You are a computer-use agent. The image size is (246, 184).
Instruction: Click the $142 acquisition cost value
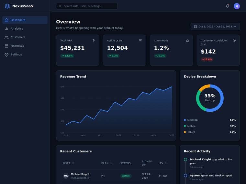point(208,52)
